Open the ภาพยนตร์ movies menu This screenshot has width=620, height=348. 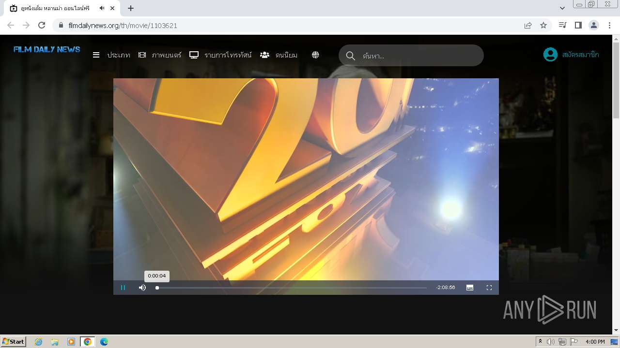pyautogui.click(x=160, y=55)
